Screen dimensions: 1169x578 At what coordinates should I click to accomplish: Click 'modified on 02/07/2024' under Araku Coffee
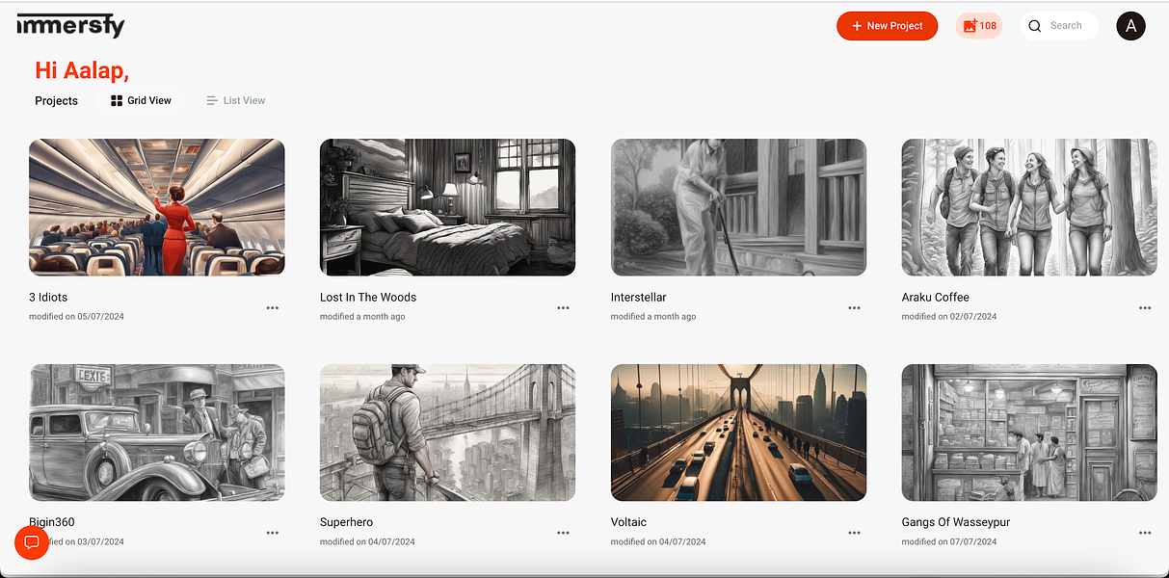click(949, 316)
